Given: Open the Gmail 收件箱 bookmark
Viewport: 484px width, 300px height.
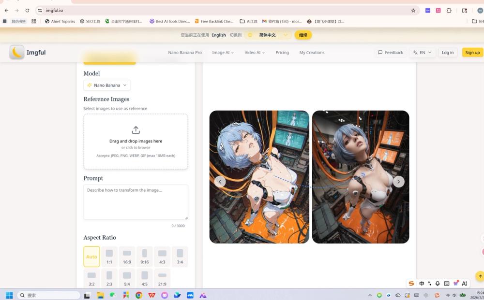Looking at the screenshot, I should [282, 21].
